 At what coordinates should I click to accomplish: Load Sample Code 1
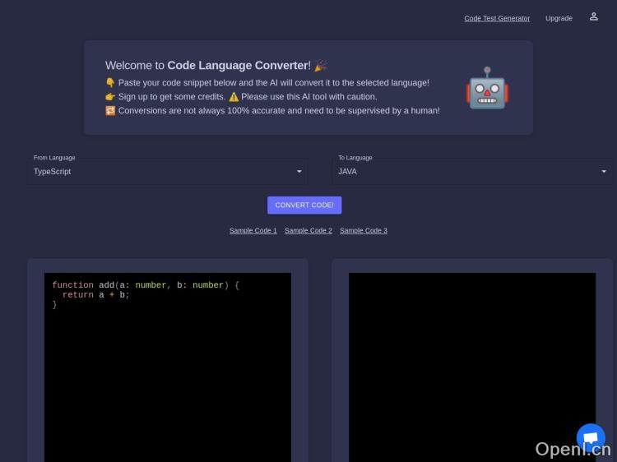coord(253,231)
